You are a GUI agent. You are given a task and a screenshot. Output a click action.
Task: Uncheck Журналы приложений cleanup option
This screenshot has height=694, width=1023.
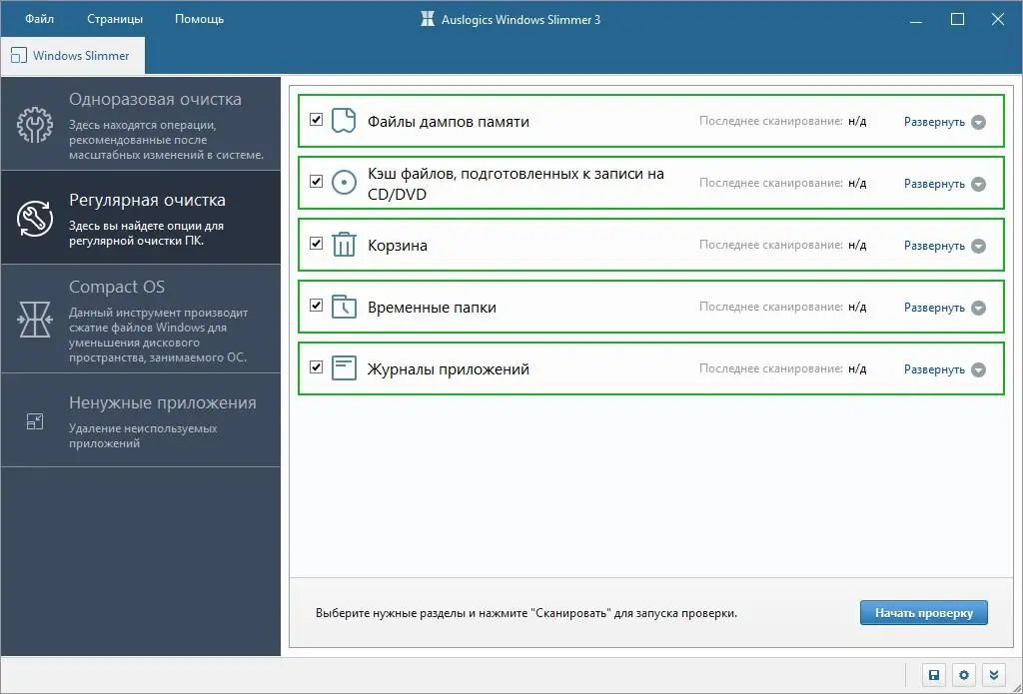point(316,368)
